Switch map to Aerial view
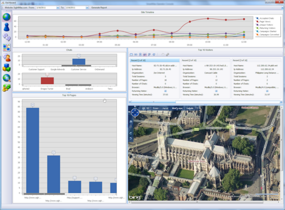Screen dimensions: 285x210 165,108
